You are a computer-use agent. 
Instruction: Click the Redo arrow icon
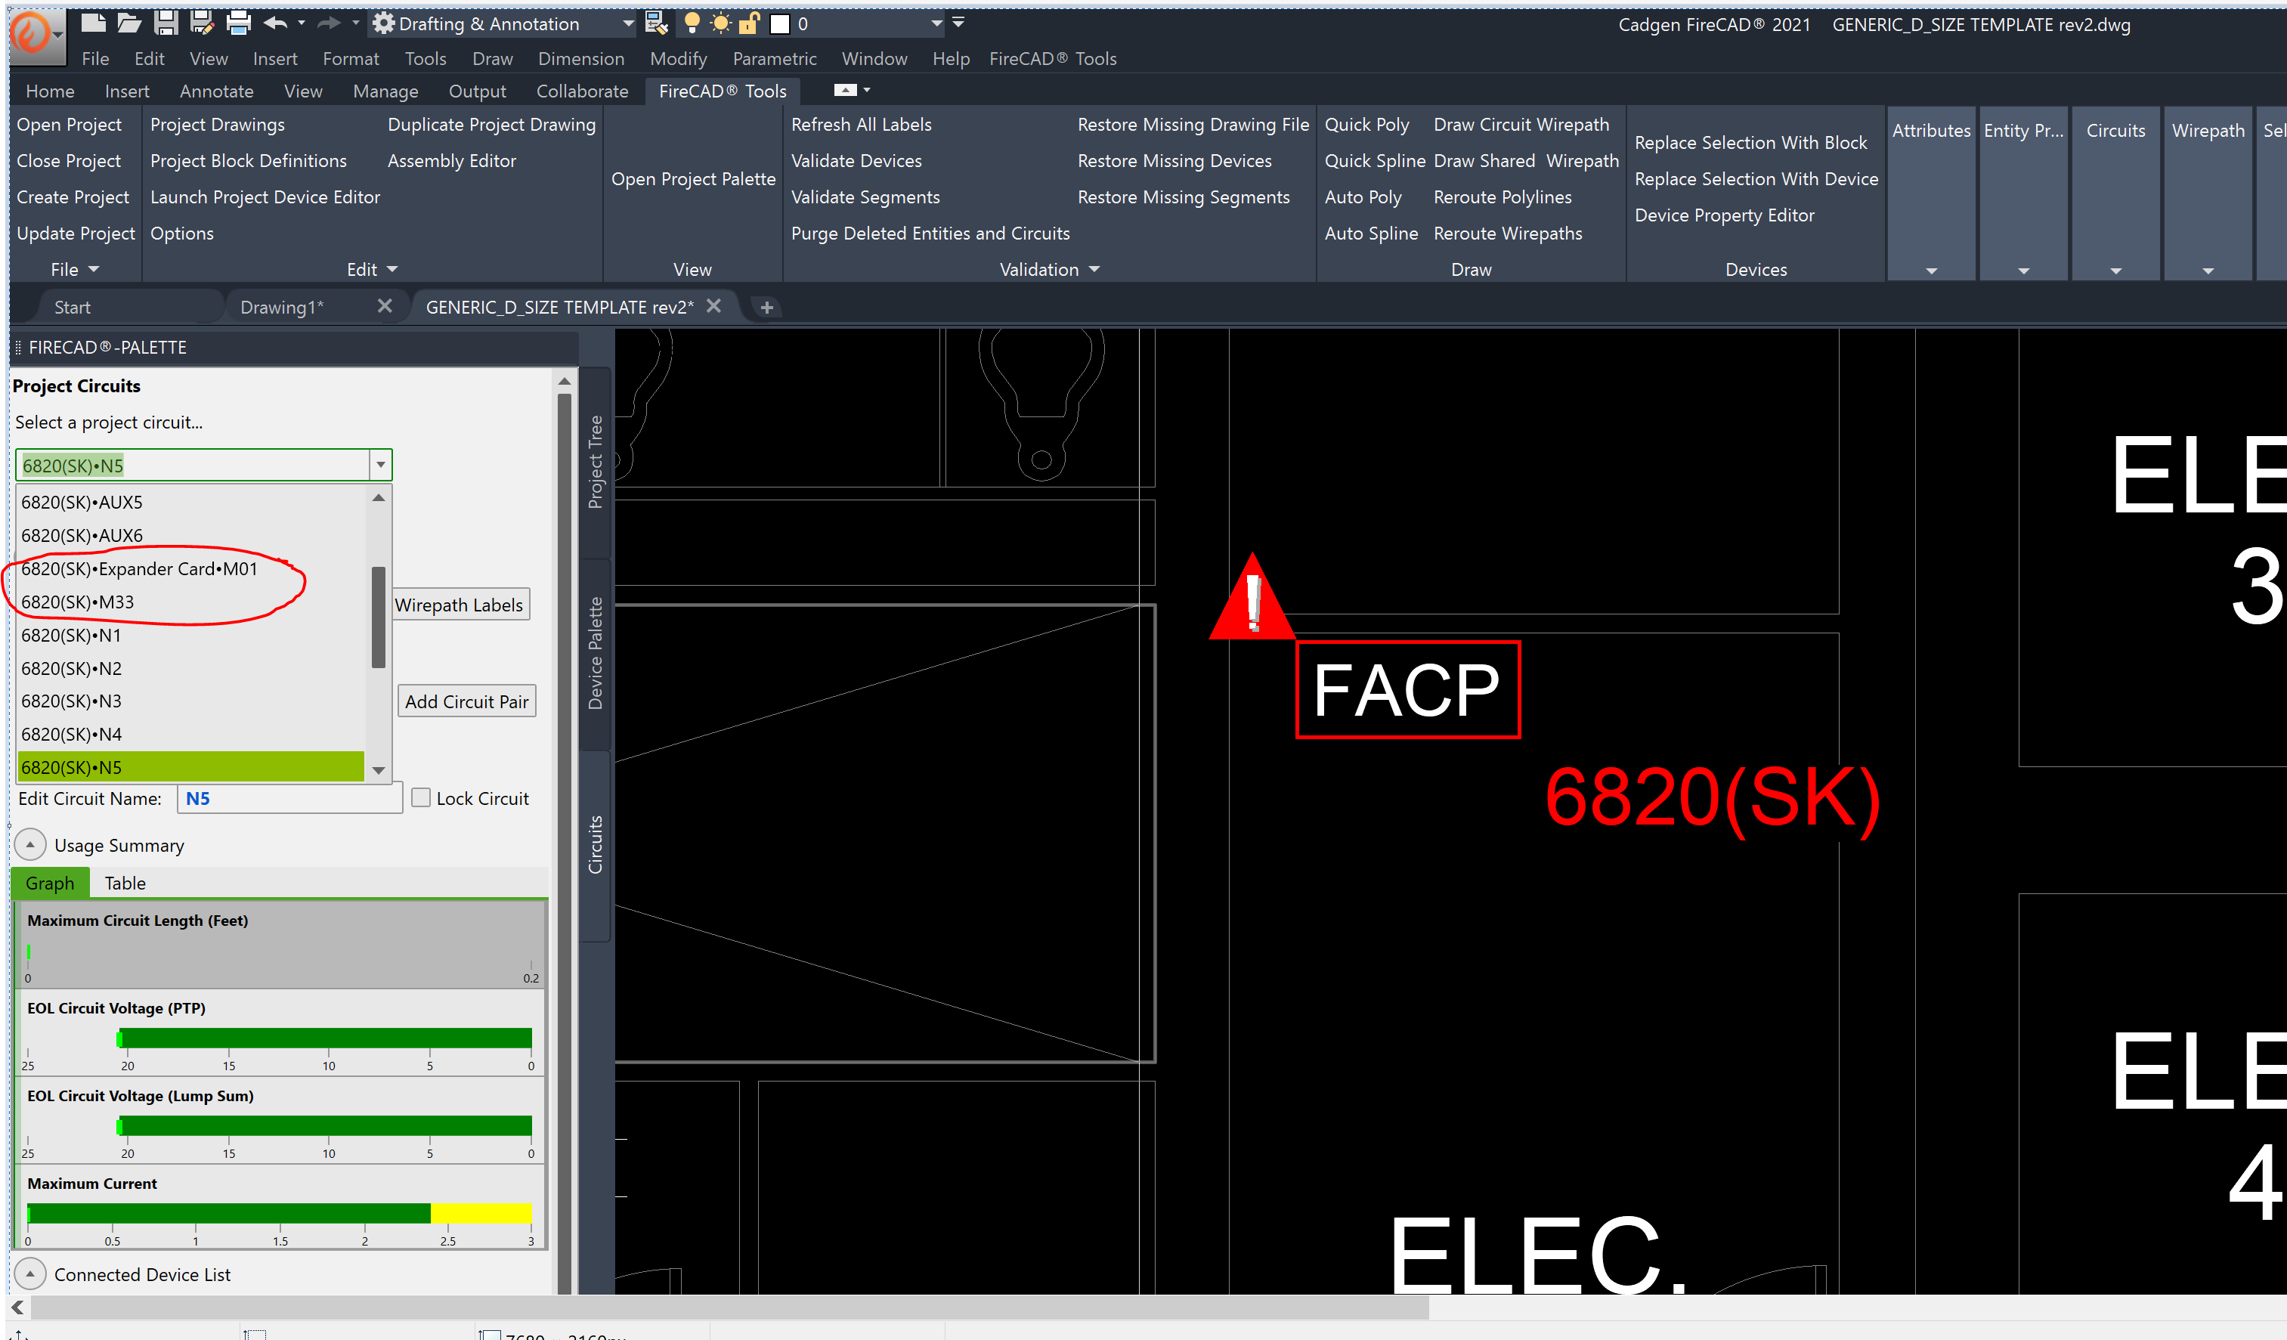[x=329, y=23]
